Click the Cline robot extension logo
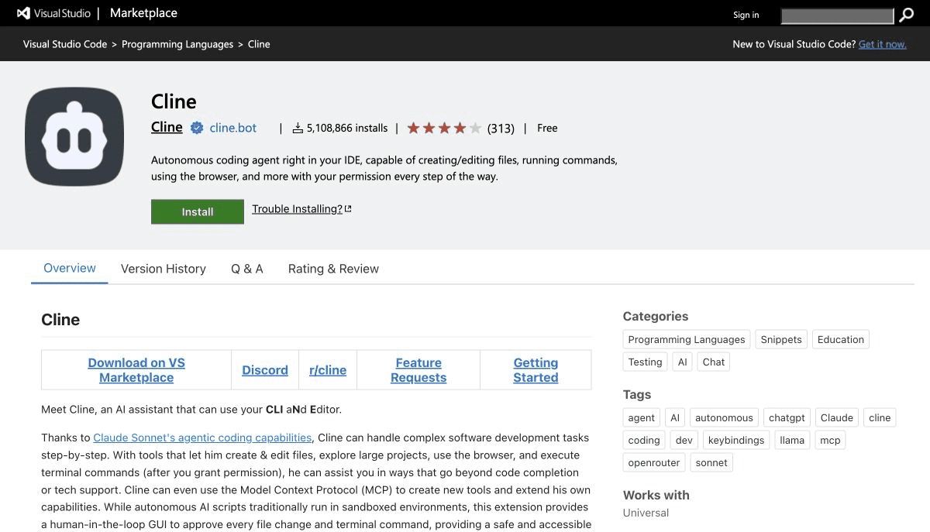 [x=74, y=137]
